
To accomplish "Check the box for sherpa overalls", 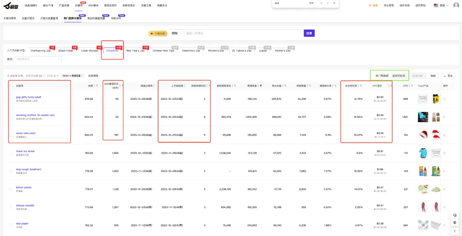I will coord(11,207).
